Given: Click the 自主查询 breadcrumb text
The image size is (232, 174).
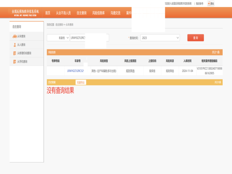Looking at the screenshot, I should coord(59,25).
